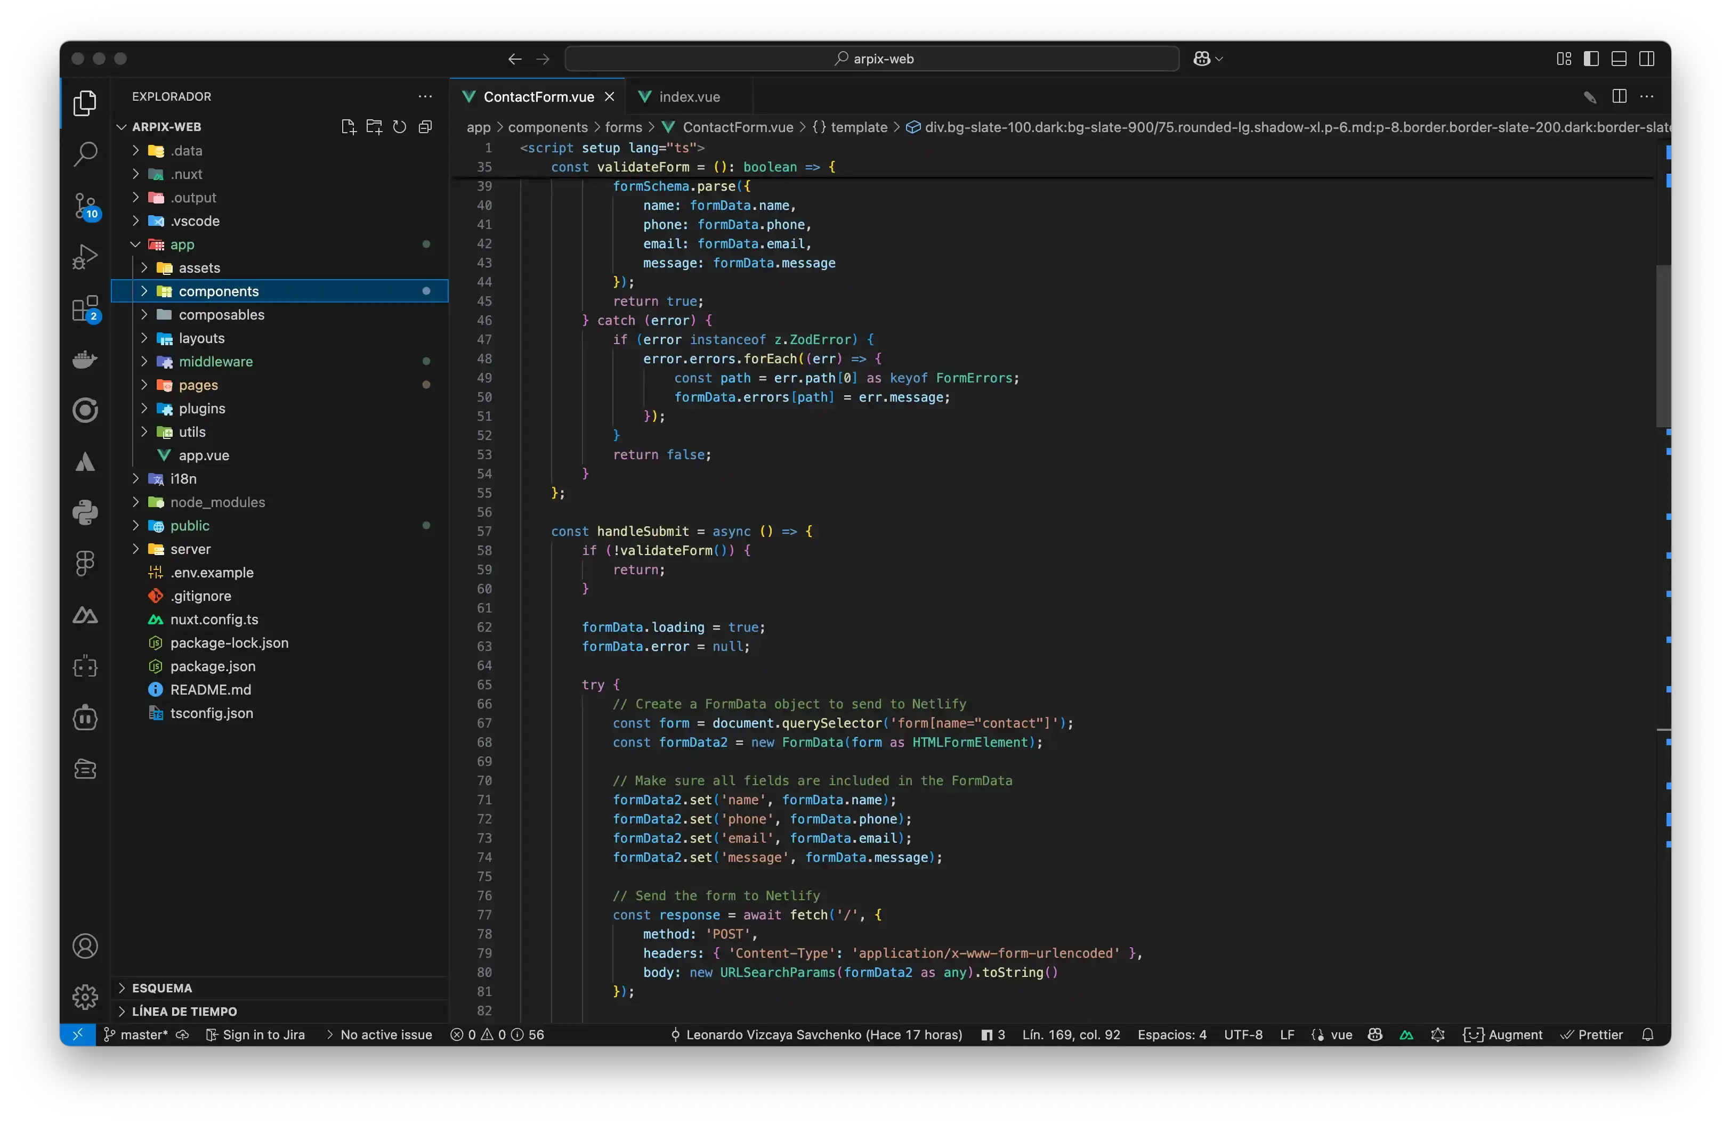
Task: Open the Docker view in activity bar
Action: (x=85, y=359)
